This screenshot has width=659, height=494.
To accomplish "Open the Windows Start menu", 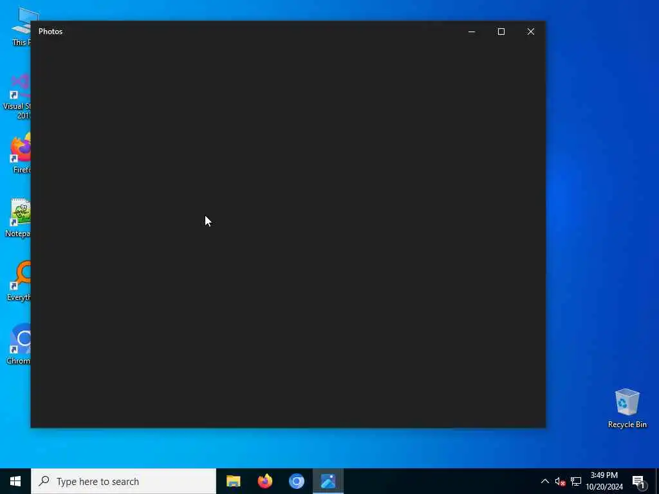I will [15, 481].
